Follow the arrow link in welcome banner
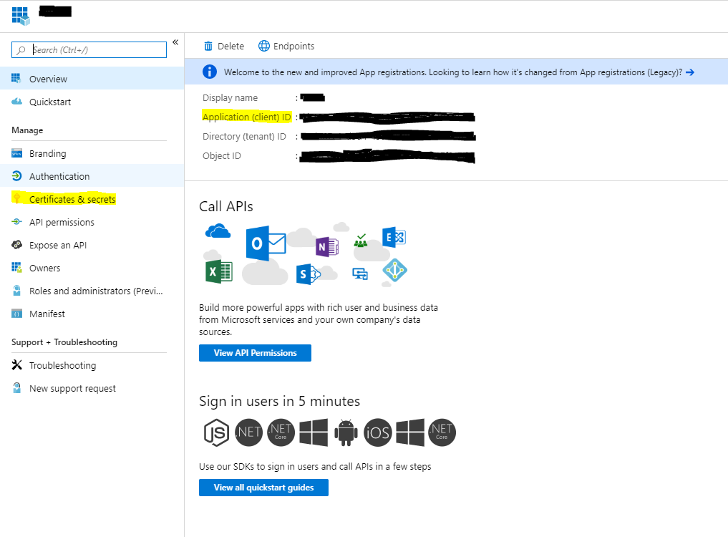This screenshot has height=537, width=728. (689, 72)
